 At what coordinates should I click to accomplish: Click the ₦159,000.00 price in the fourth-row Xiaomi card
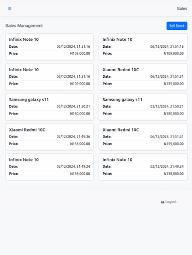pos(174,144)
